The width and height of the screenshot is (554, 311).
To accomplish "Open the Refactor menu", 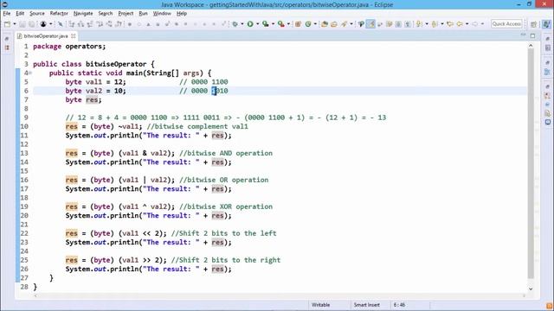I will click(59, 14).
